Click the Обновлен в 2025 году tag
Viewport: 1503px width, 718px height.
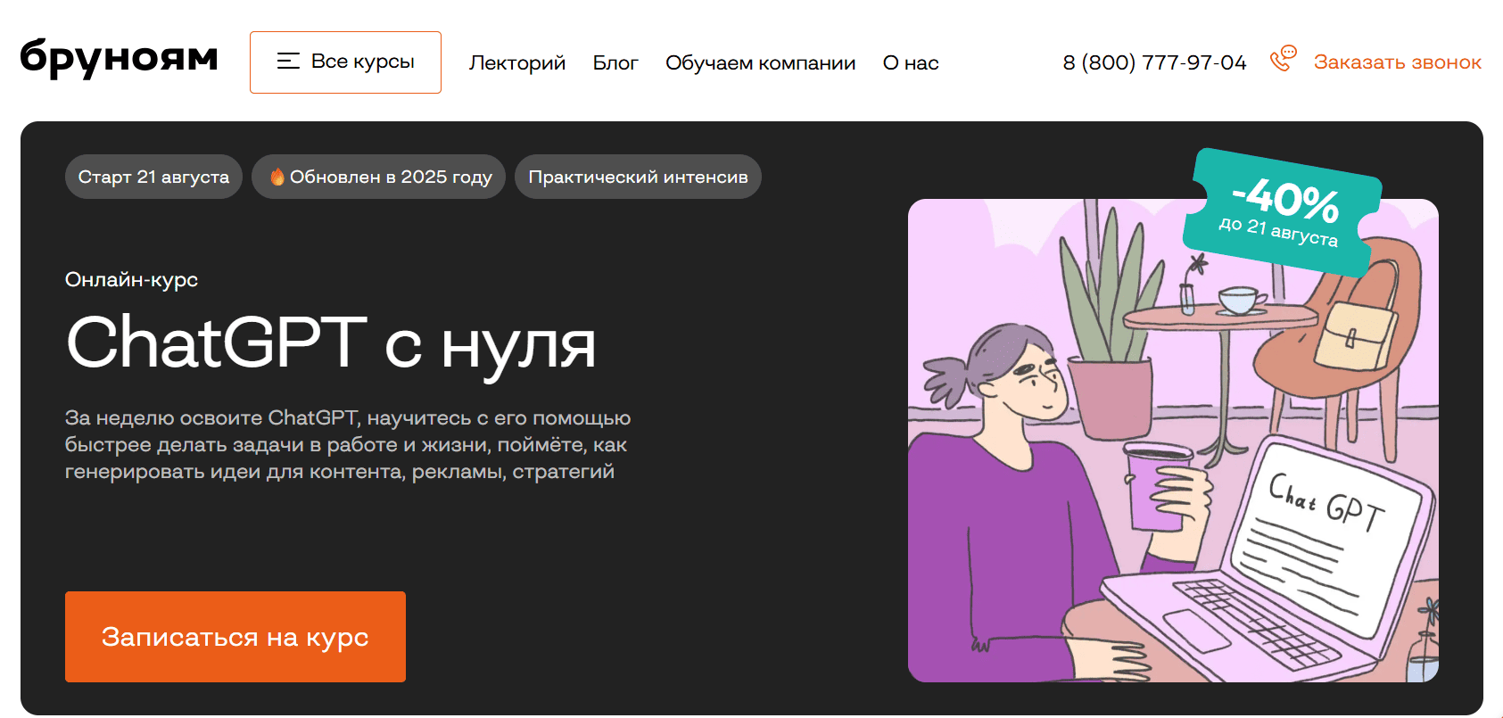[x=378, y=177]
